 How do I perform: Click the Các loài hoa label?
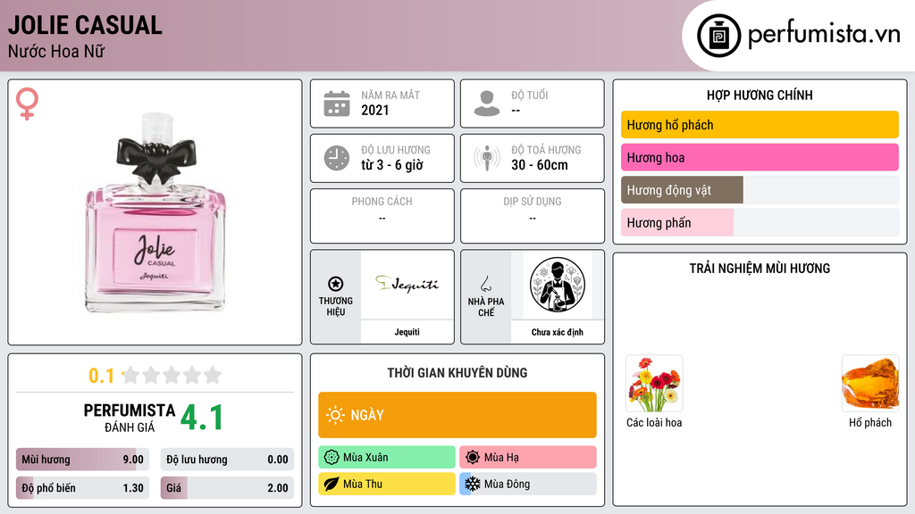(x=654, y=422)
